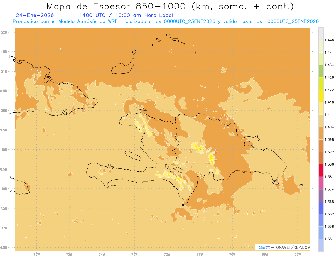Click the legend value '1.38'

pyautogui.click(x=328, y=177)
